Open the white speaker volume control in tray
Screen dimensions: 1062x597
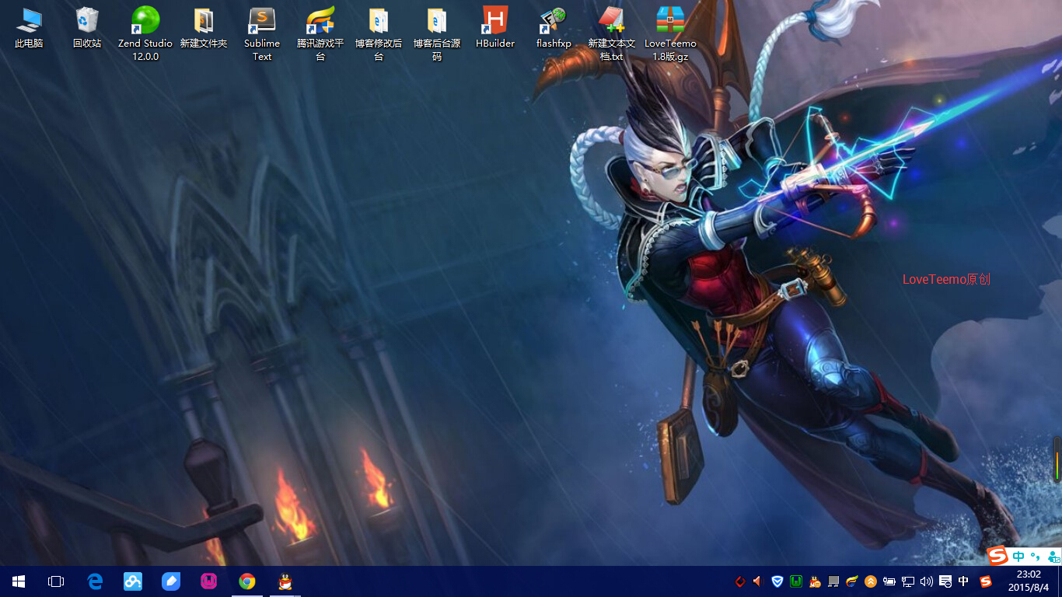[926, 581]
